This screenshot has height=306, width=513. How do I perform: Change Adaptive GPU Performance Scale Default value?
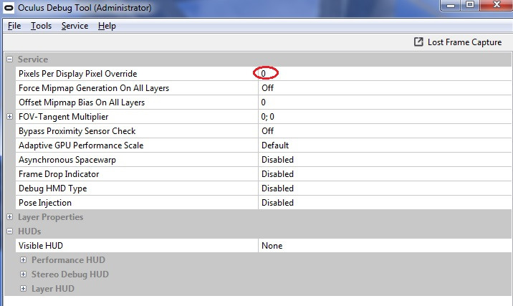[385, 145]
